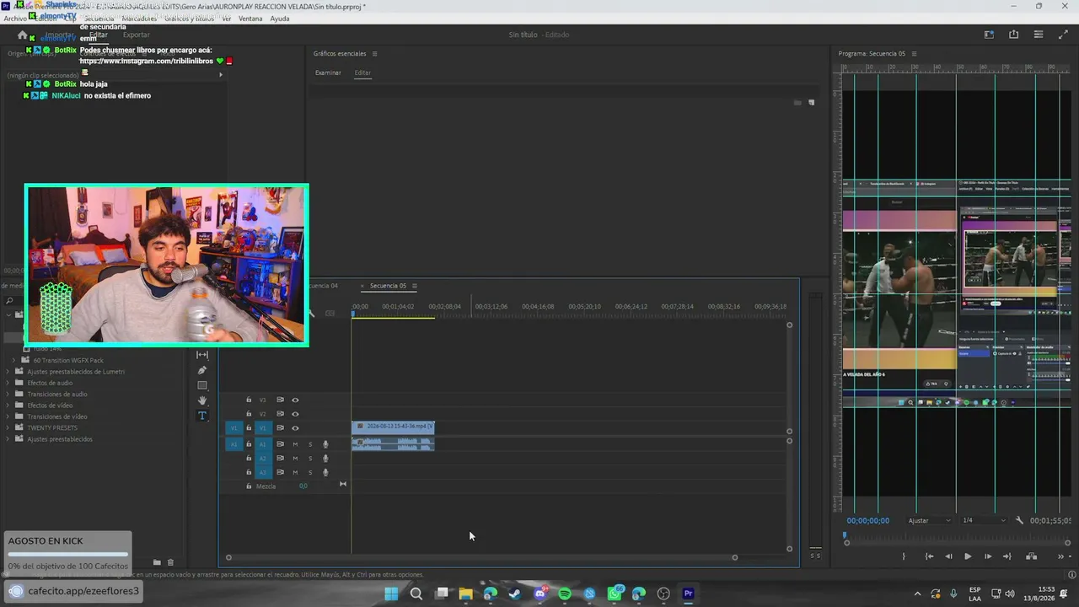Screen dimensions: 1079x607
Task: Open WhatsApp from the Windows taskbar
Action: (x=615, y=594)
